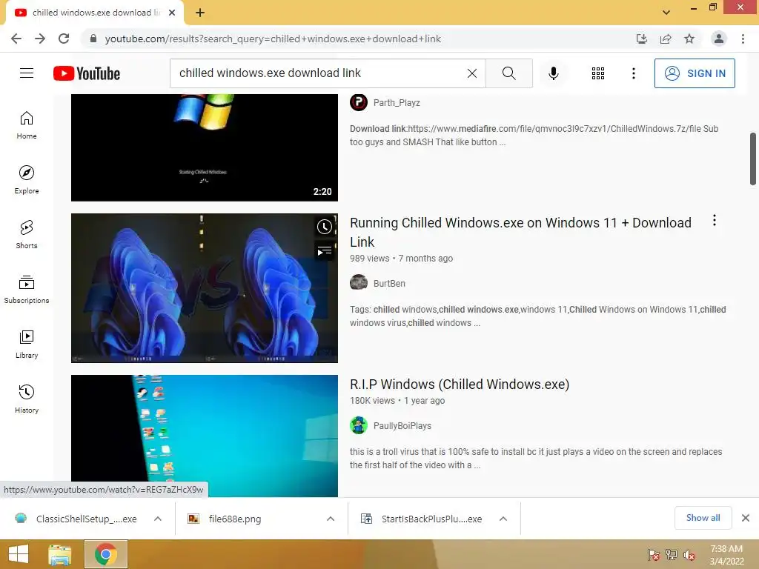The image size is (759, 569).
Task: Open volume tray icon
Action: 689,555
